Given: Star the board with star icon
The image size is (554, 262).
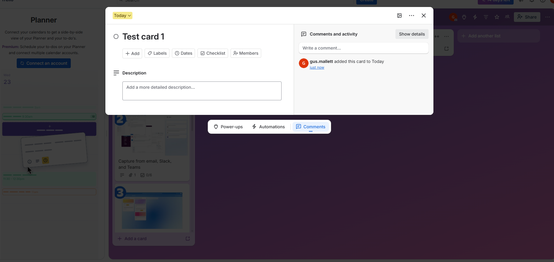Looking at the screenshot, I should pos(497,17).
